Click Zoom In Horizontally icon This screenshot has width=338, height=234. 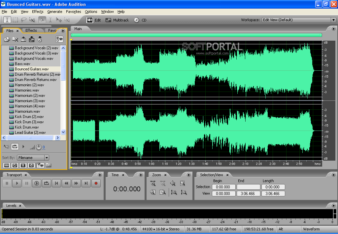tap(153, 183)
